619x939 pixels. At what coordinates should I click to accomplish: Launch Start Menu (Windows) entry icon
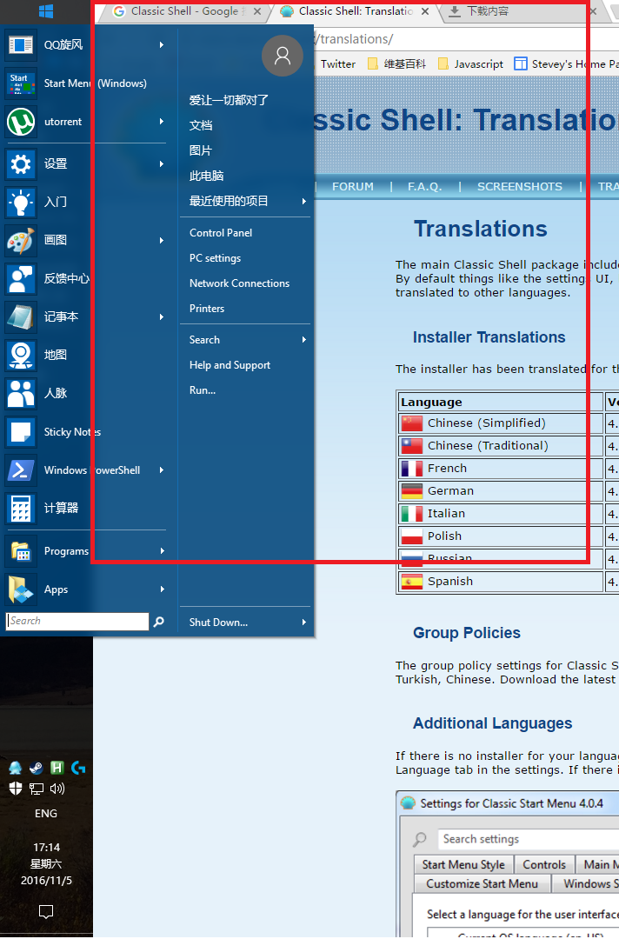coord(21,83)
